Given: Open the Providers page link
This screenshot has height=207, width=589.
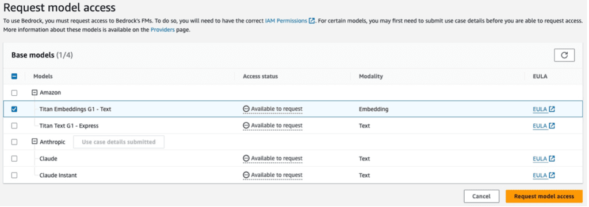Looking at the screenshot, I should pos(163,30).
